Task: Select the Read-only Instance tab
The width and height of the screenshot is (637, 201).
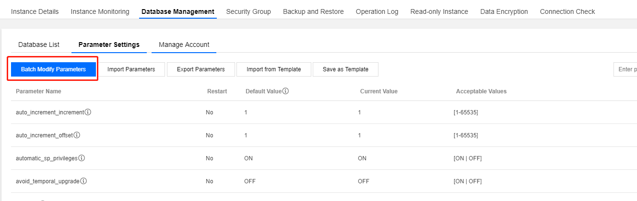Action: pos(439,11)
